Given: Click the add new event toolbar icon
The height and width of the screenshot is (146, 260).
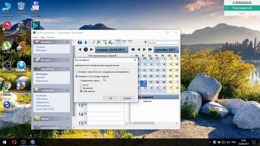Looking at the screenshot, I should coord(105,42).
